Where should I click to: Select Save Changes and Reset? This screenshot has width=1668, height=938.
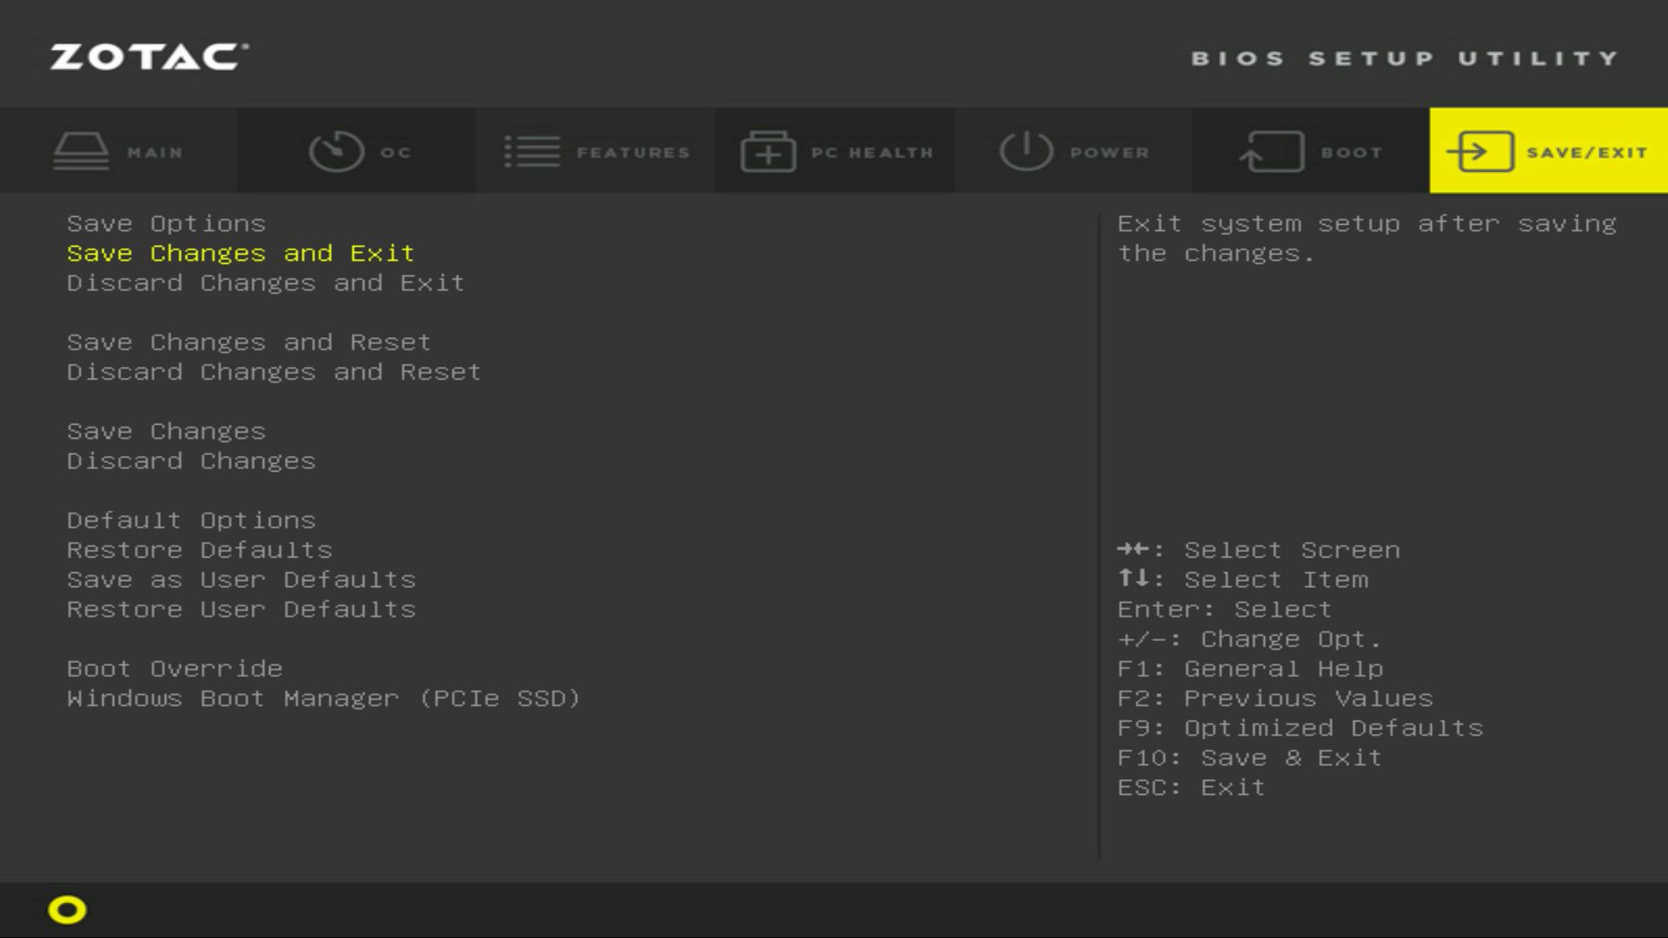(x=248, y=342)
